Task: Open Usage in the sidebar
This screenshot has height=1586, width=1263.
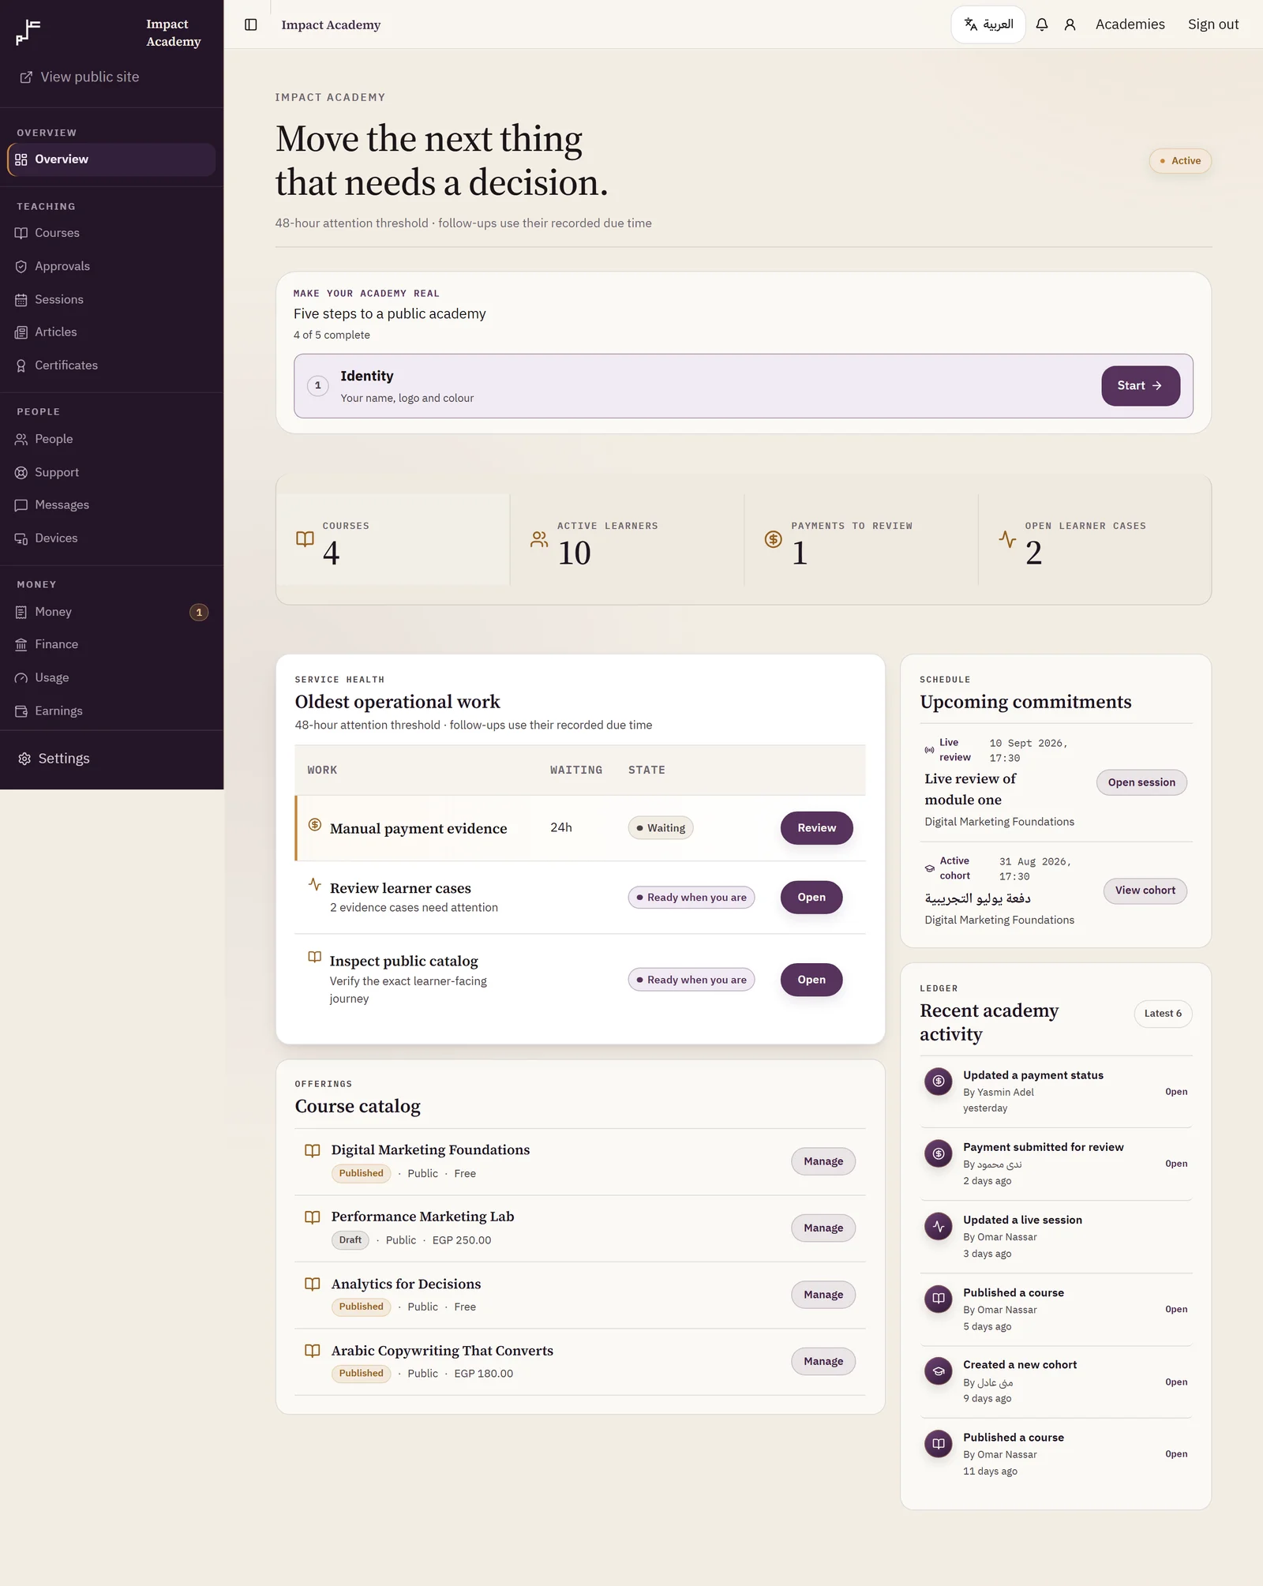Action: coord(111,677)
